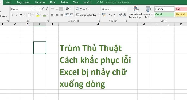Align text left
Screen dimensions: 187x100
tap(53, 15)
